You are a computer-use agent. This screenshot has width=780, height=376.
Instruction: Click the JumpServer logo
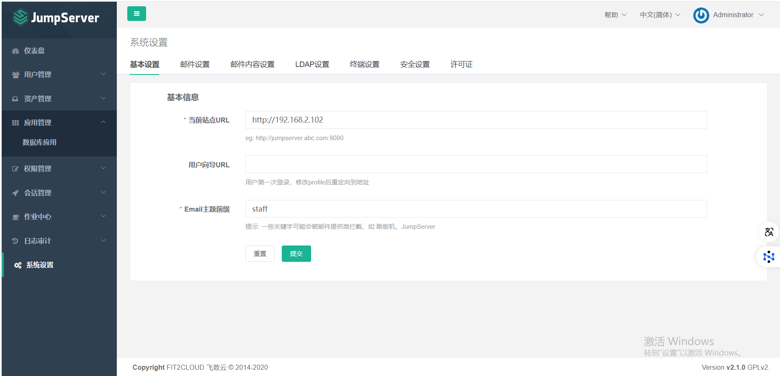click(56, 18)
